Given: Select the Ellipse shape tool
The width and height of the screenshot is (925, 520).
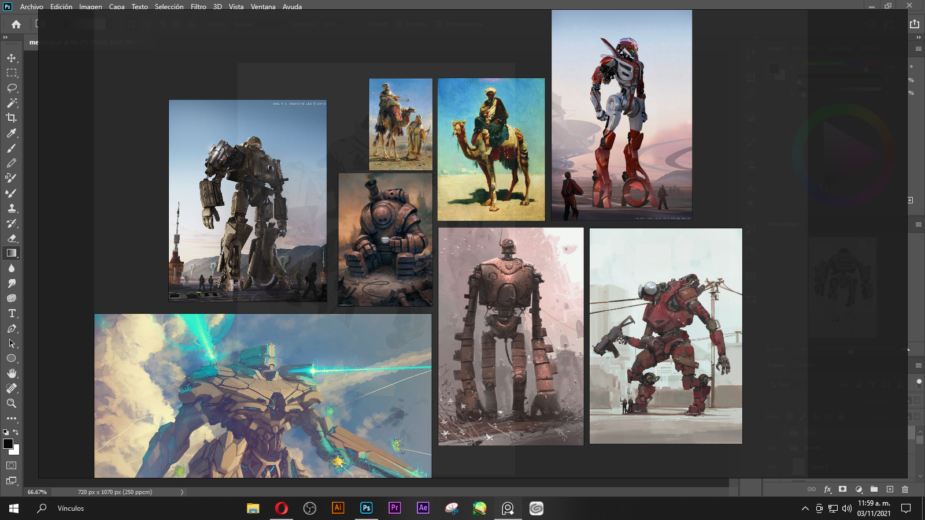Looking at the screenshot, I should click(x=12, y=358).
